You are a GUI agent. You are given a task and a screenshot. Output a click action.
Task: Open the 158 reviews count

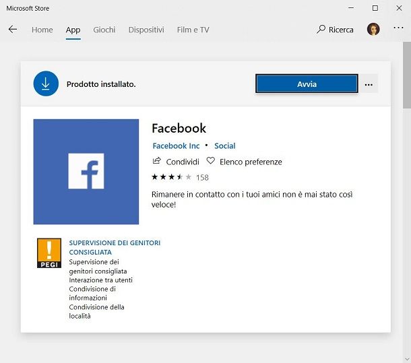(x=202, y=177)
